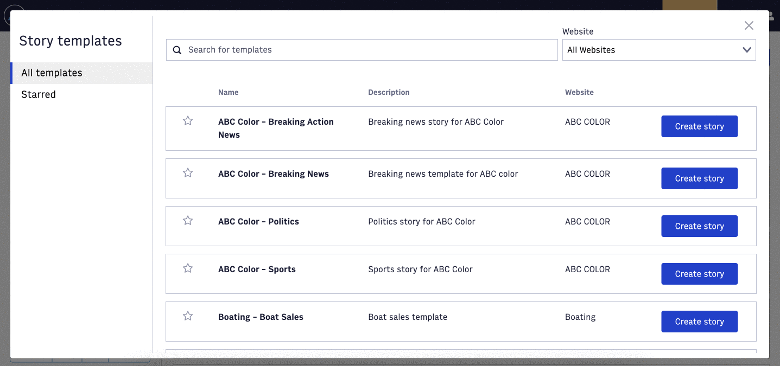
Task: Click ABC COLOR website cell in Sports row
Action: 587,269
